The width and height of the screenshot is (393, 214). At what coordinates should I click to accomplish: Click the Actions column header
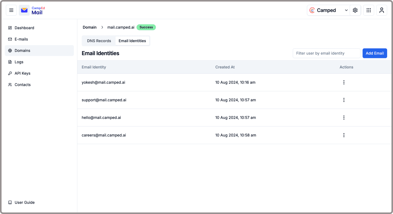[x=346, y=67]
